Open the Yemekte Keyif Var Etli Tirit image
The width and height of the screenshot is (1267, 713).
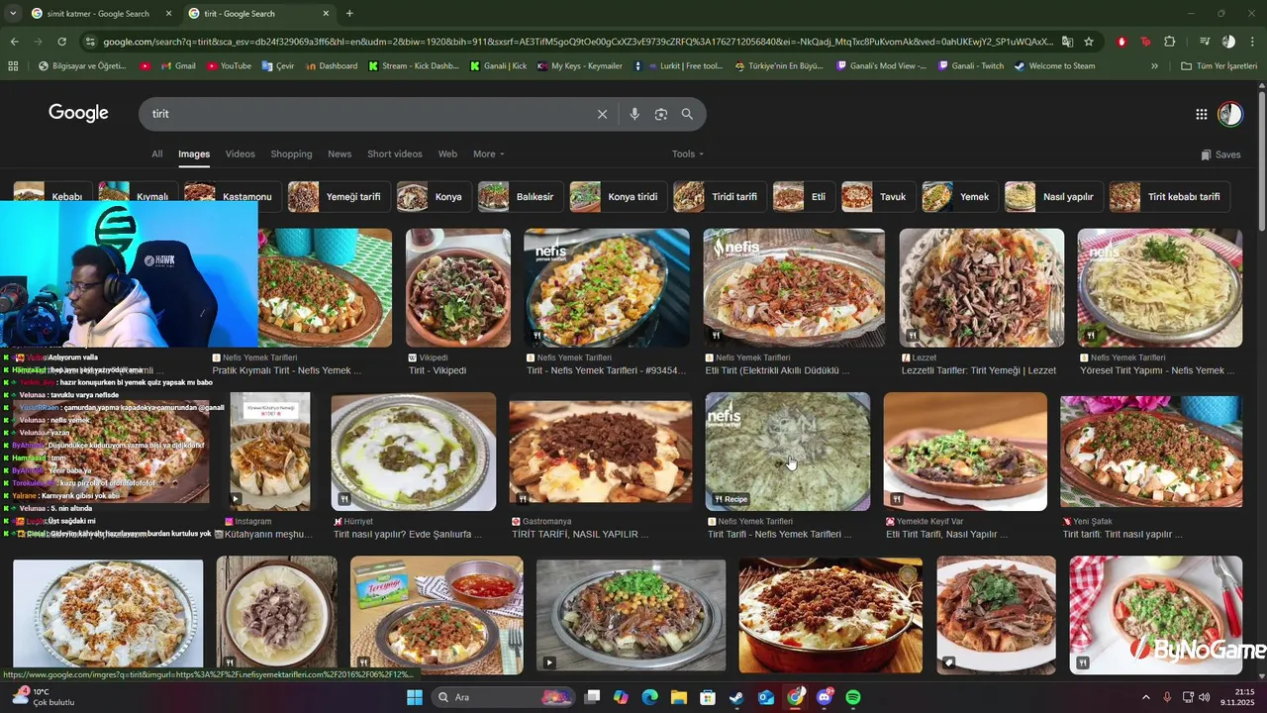tap(965, 452)
